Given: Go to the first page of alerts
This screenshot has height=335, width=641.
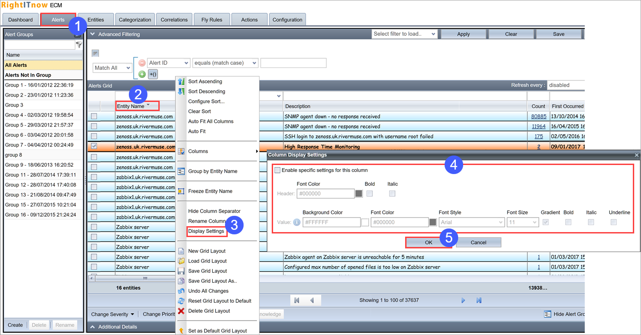Looking at the screenshot, I should coord(297,300).
